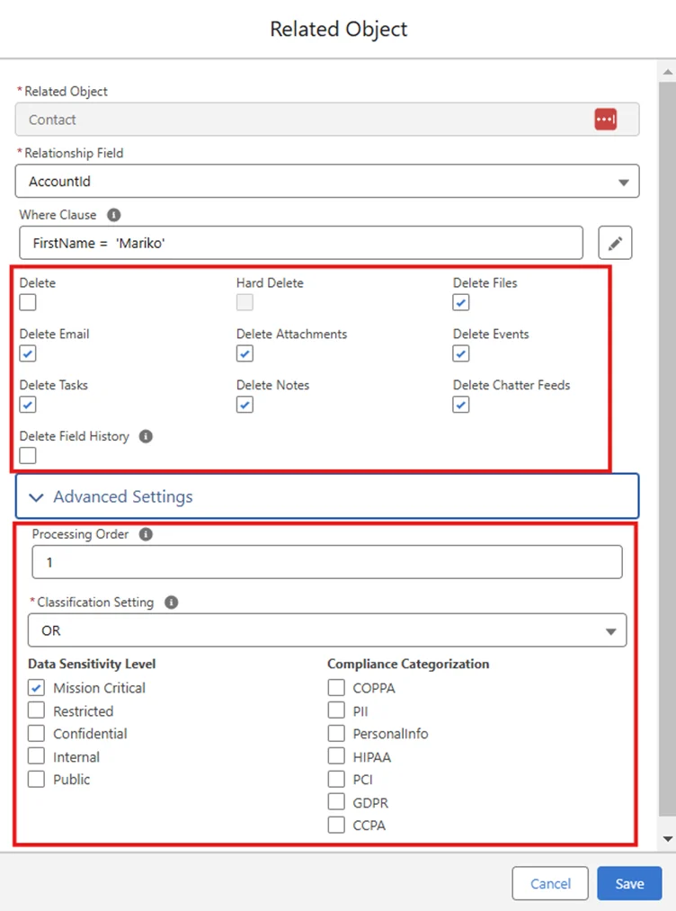The height and width of the screenshot is (911, 676).
Task: Uncheck the Mission Critical sensitivity checkbox
Action: tap(36, 688)
